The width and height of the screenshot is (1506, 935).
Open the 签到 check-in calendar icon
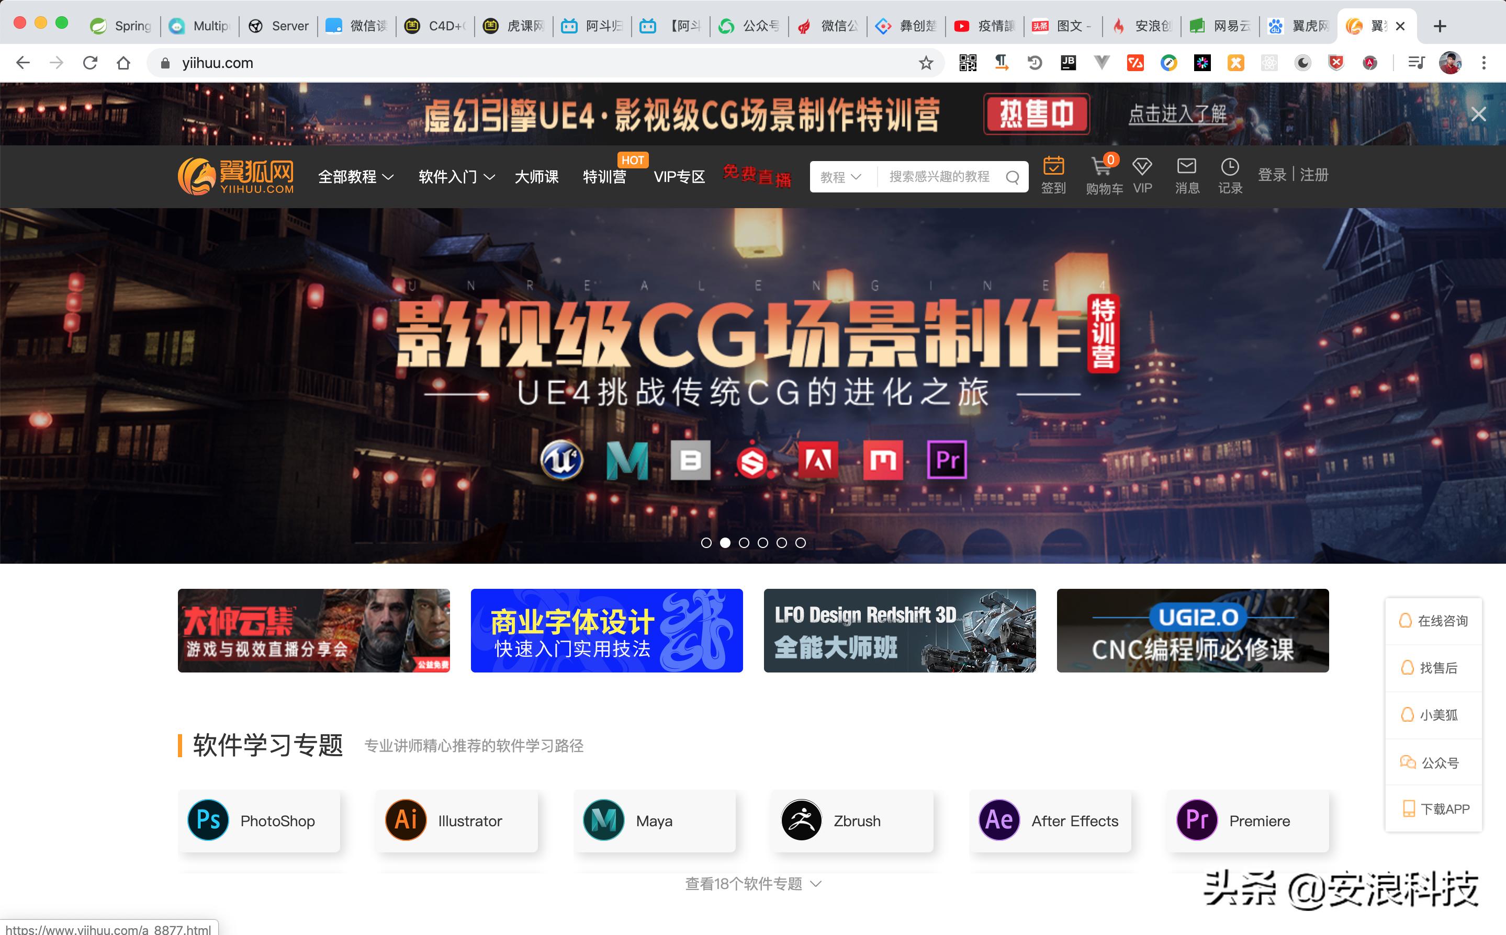click(1054, 168)
